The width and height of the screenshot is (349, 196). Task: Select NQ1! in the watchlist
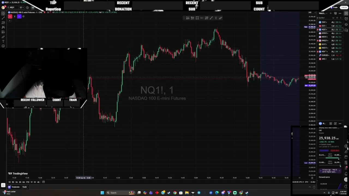point(330,29)
